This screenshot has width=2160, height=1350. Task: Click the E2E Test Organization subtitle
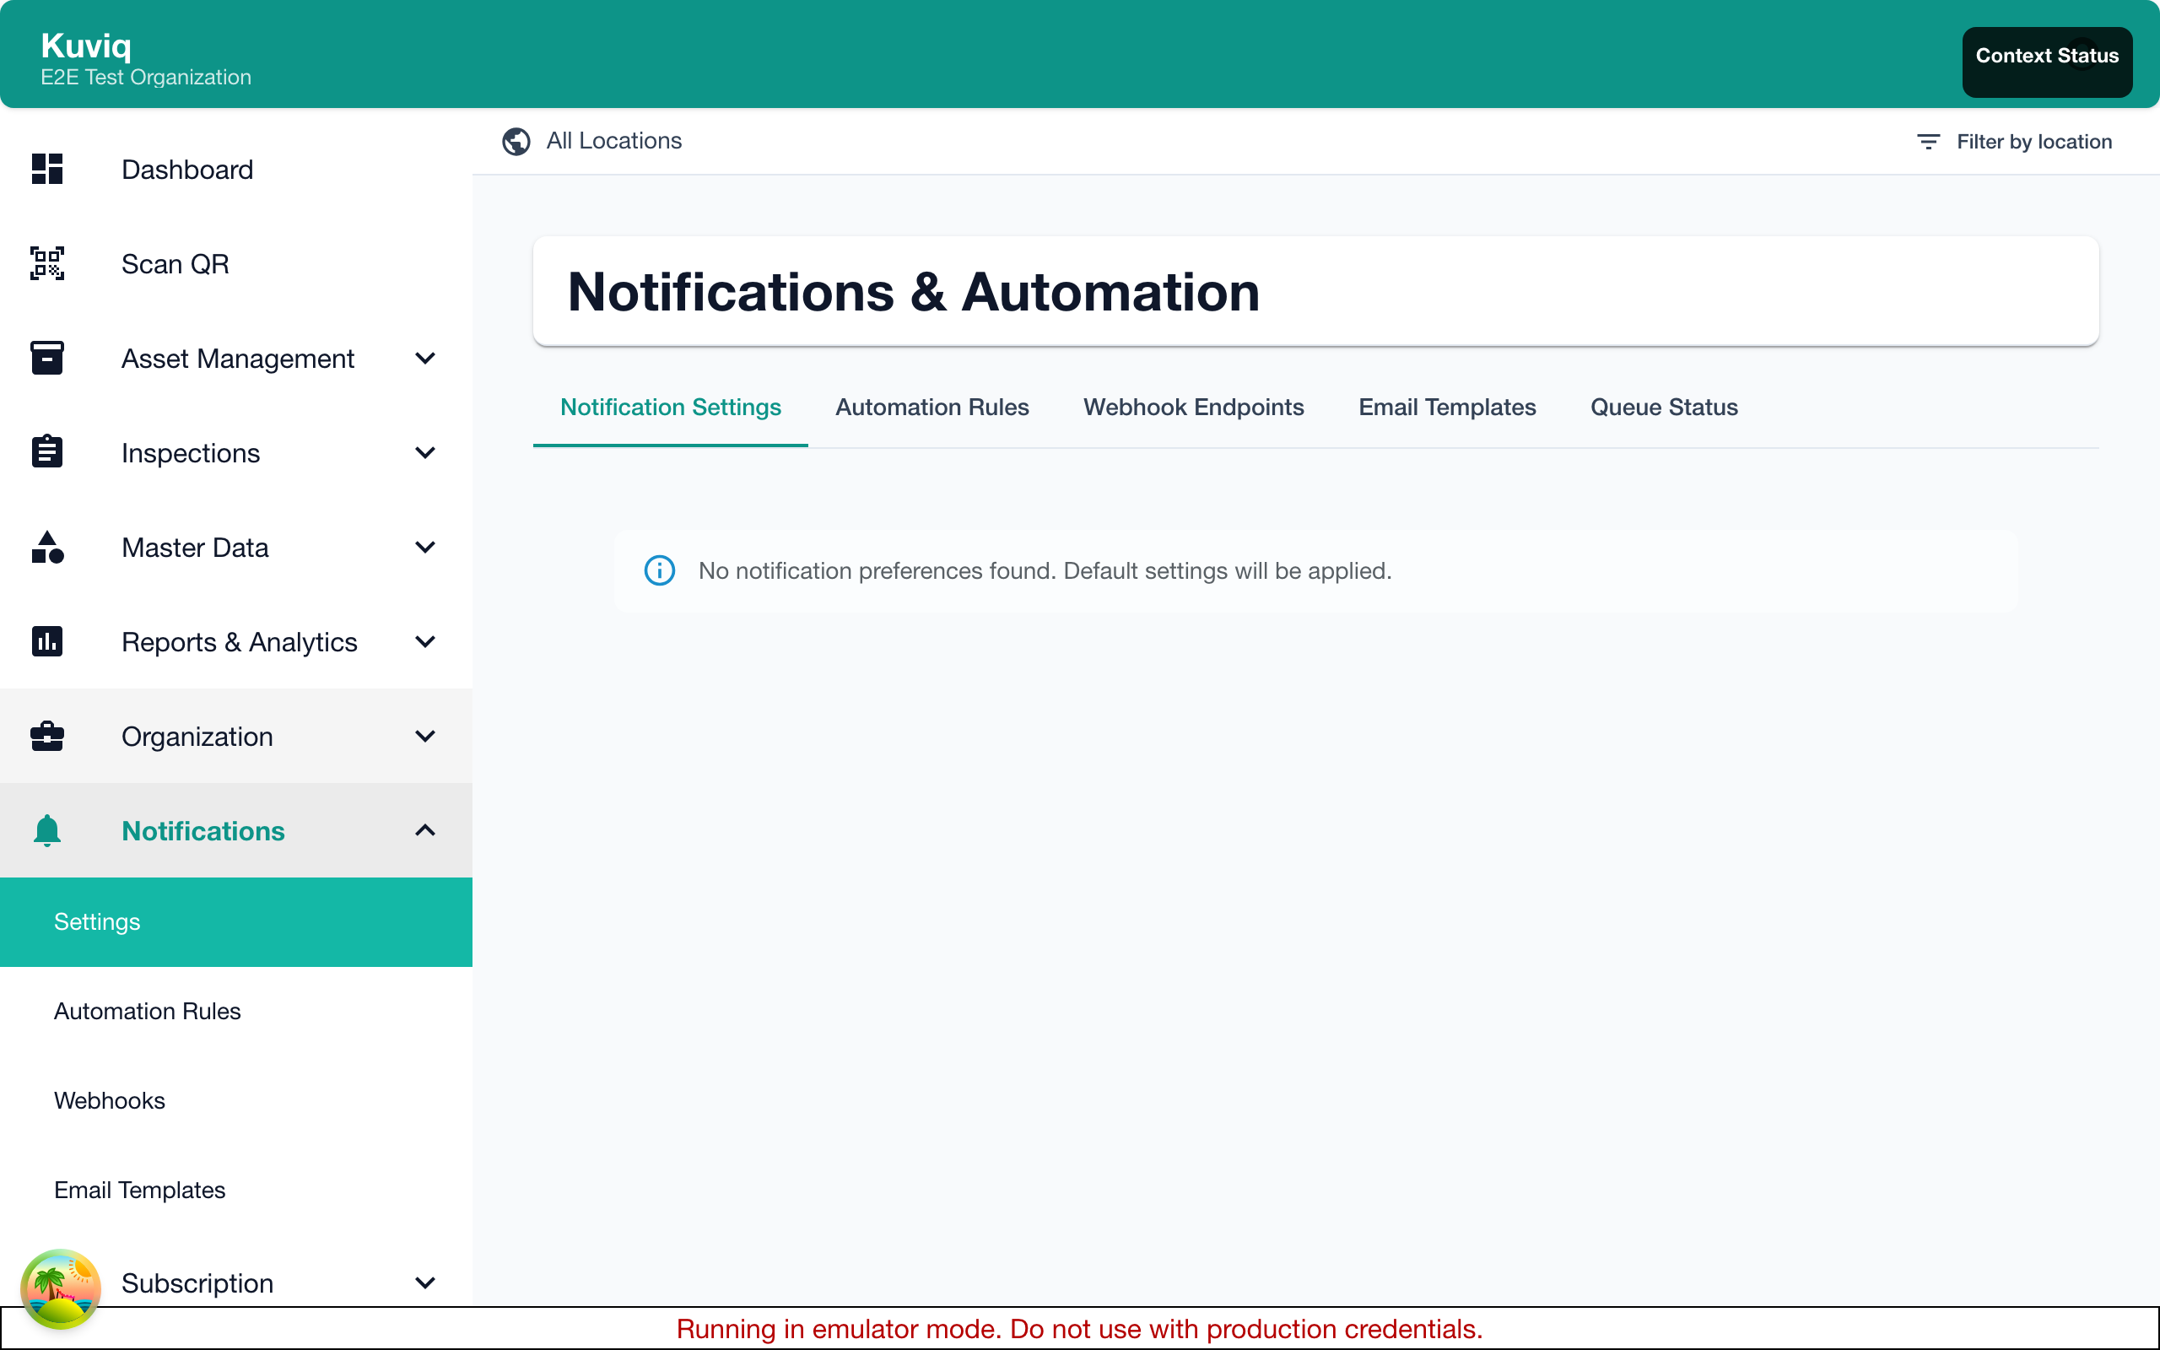145,77
